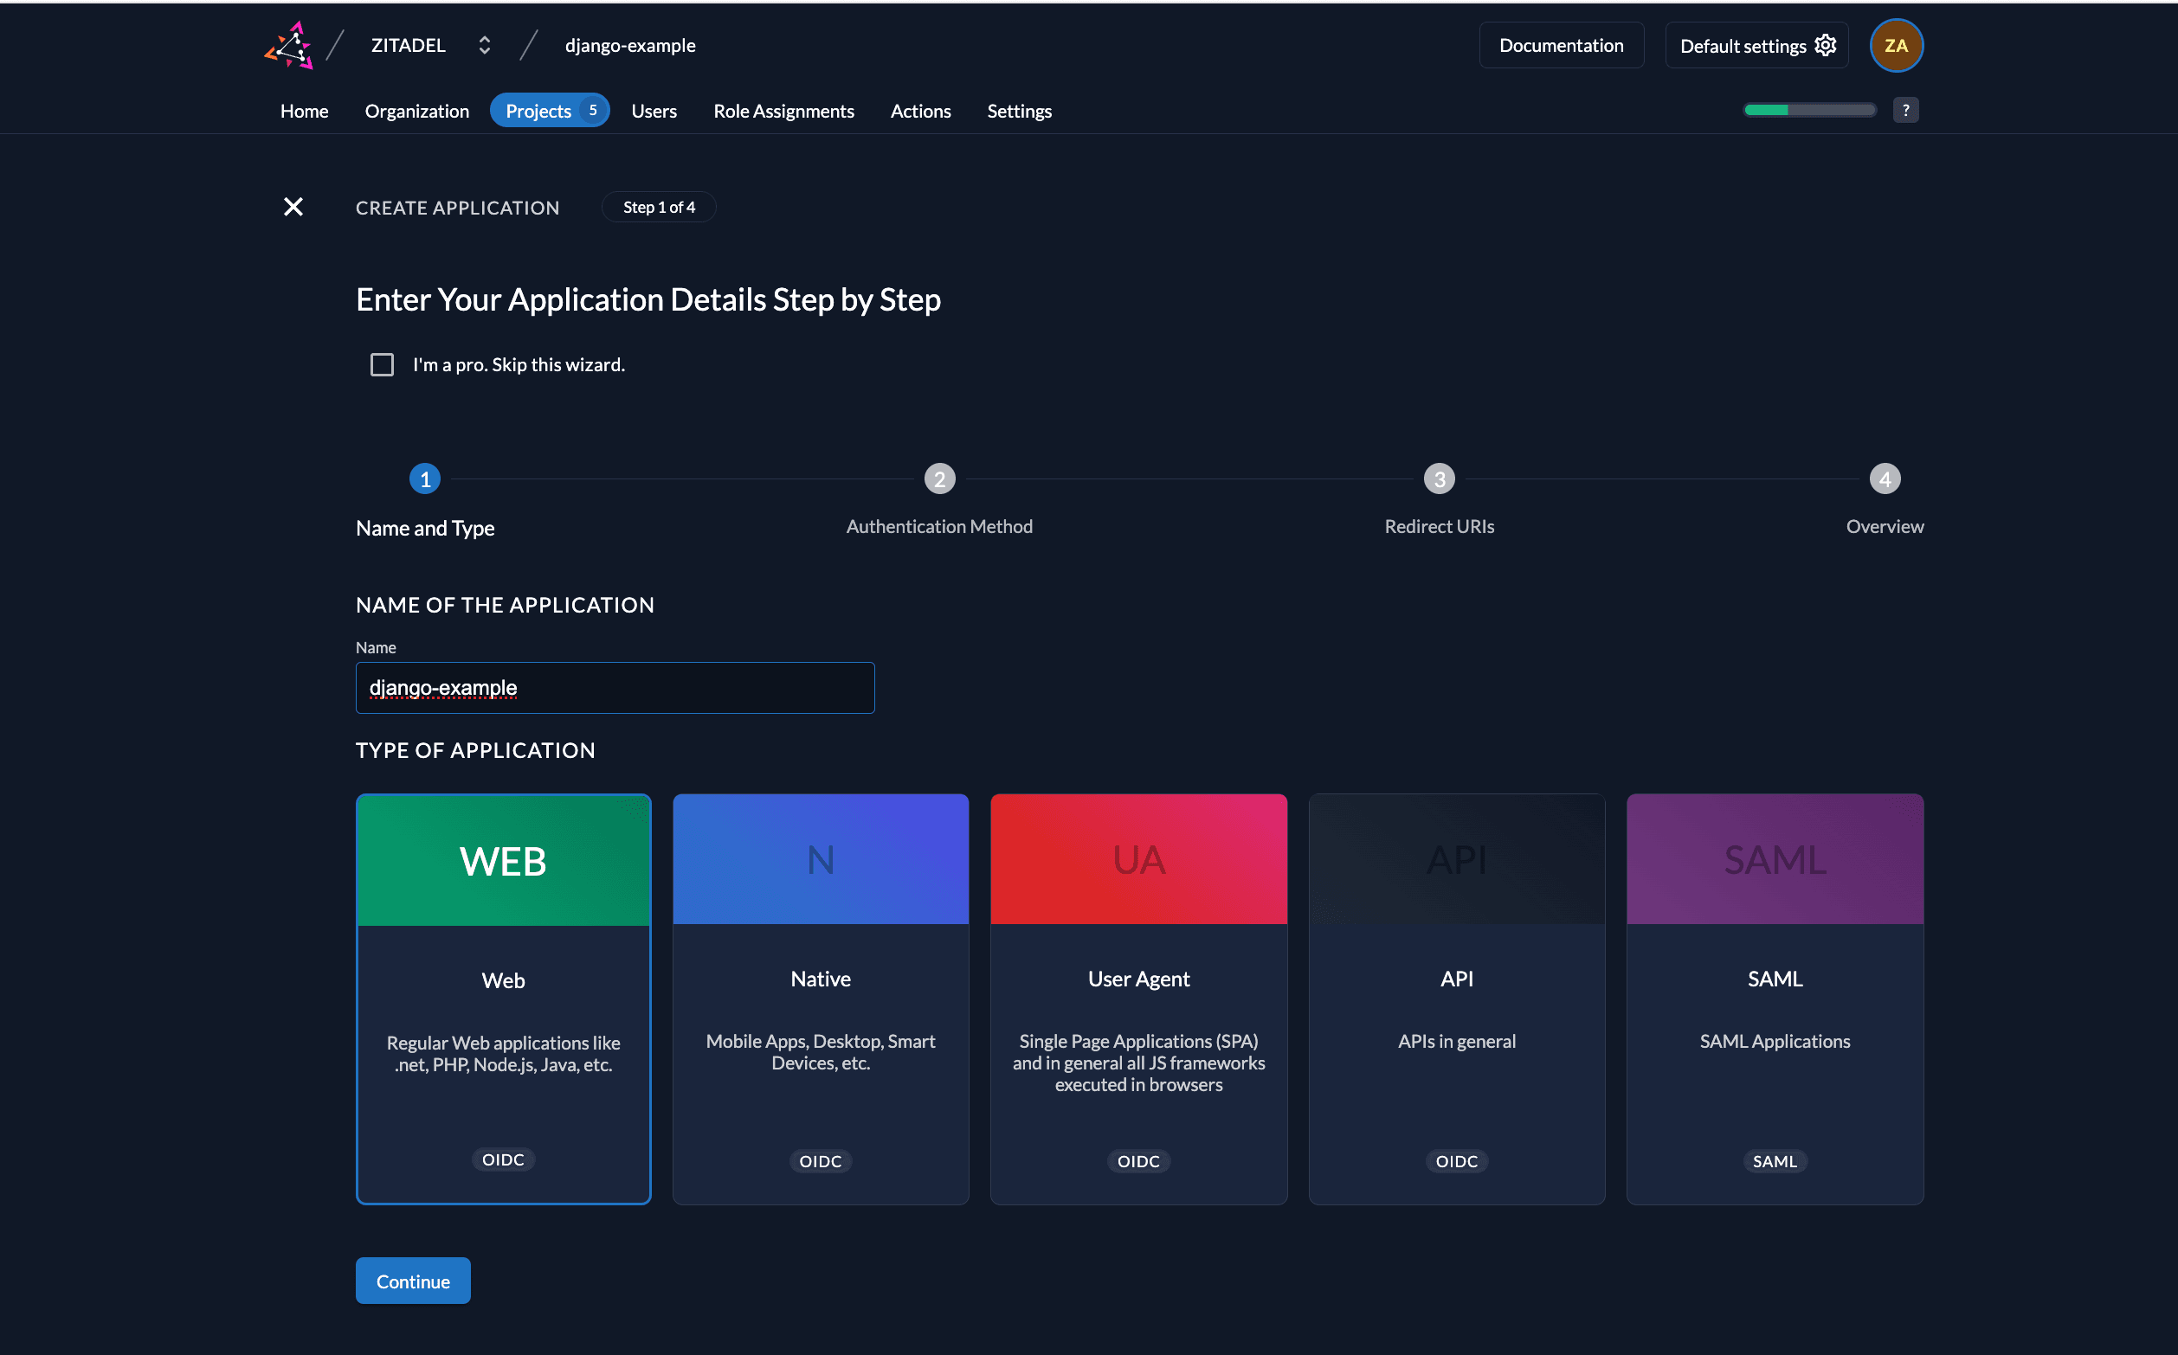Close the Create Application wizard
The width and height of the screenshot is (2178, 1355).
coord(293,207)
